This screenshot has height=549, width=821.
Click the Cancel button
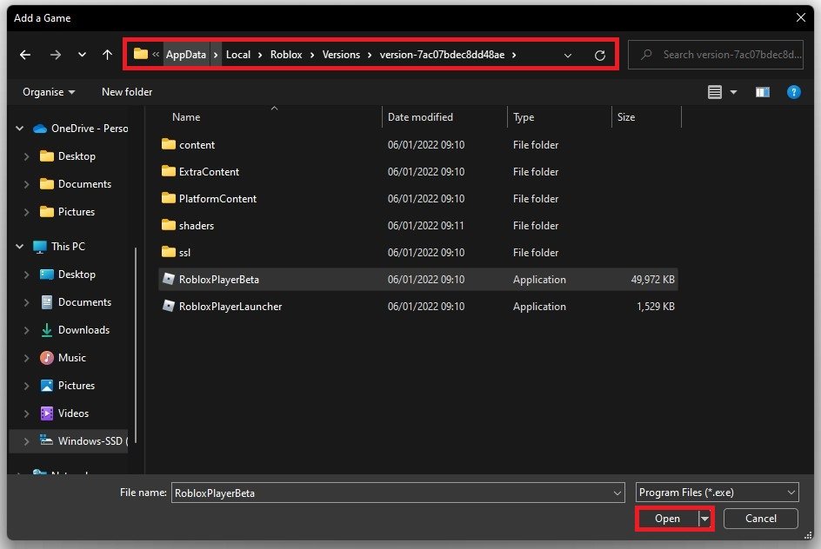pos(760,519)
